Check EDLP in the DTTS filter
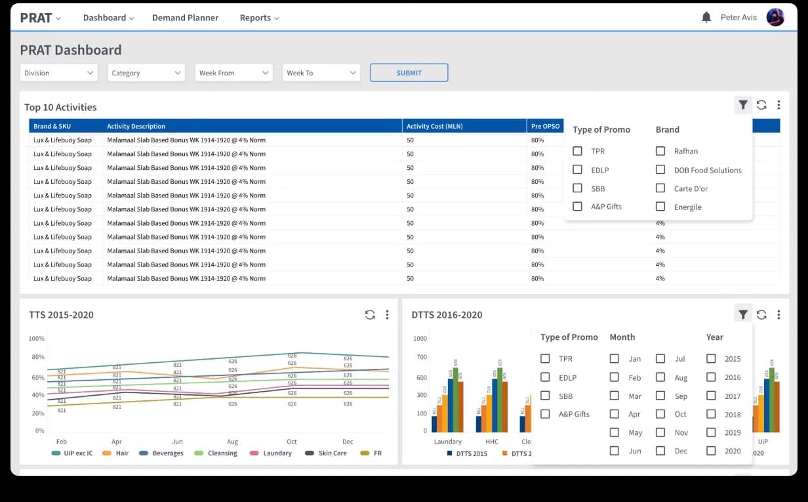The width and height of the screenshot is (808, 502). tap(545, 377)
